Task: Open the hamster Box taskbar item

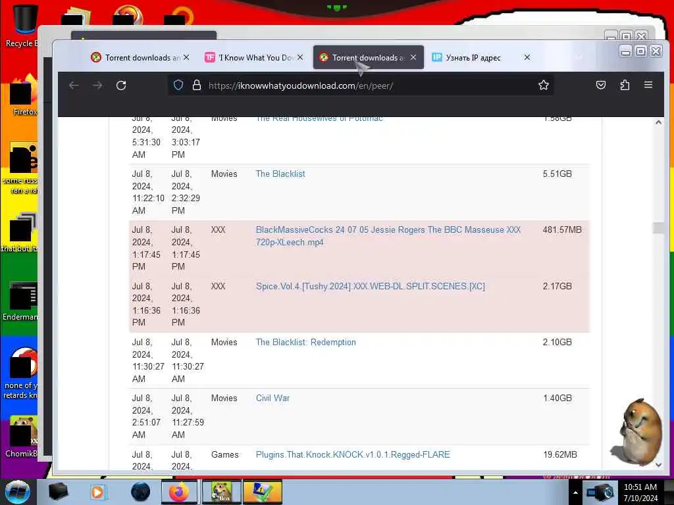Action: click(x=221, y=492)
